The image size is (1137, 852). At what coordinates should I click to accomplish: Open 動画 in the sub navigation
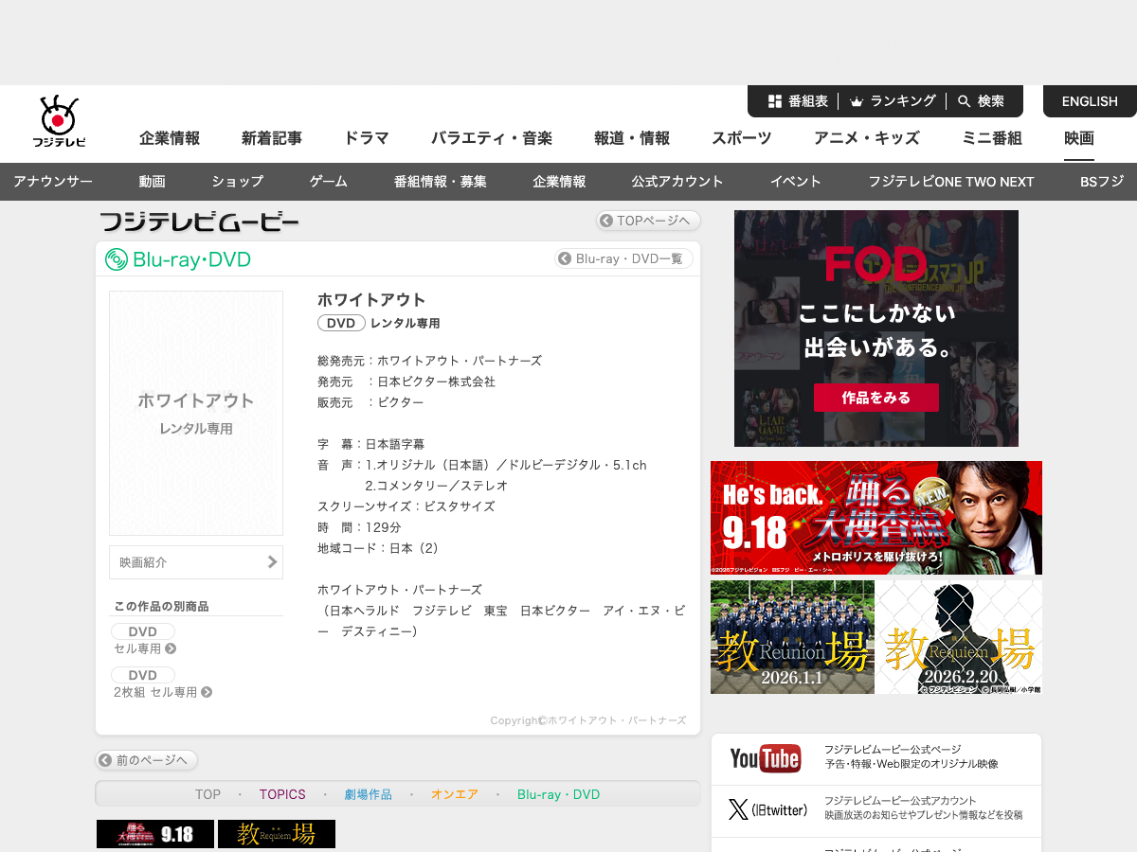pos(152,182)
